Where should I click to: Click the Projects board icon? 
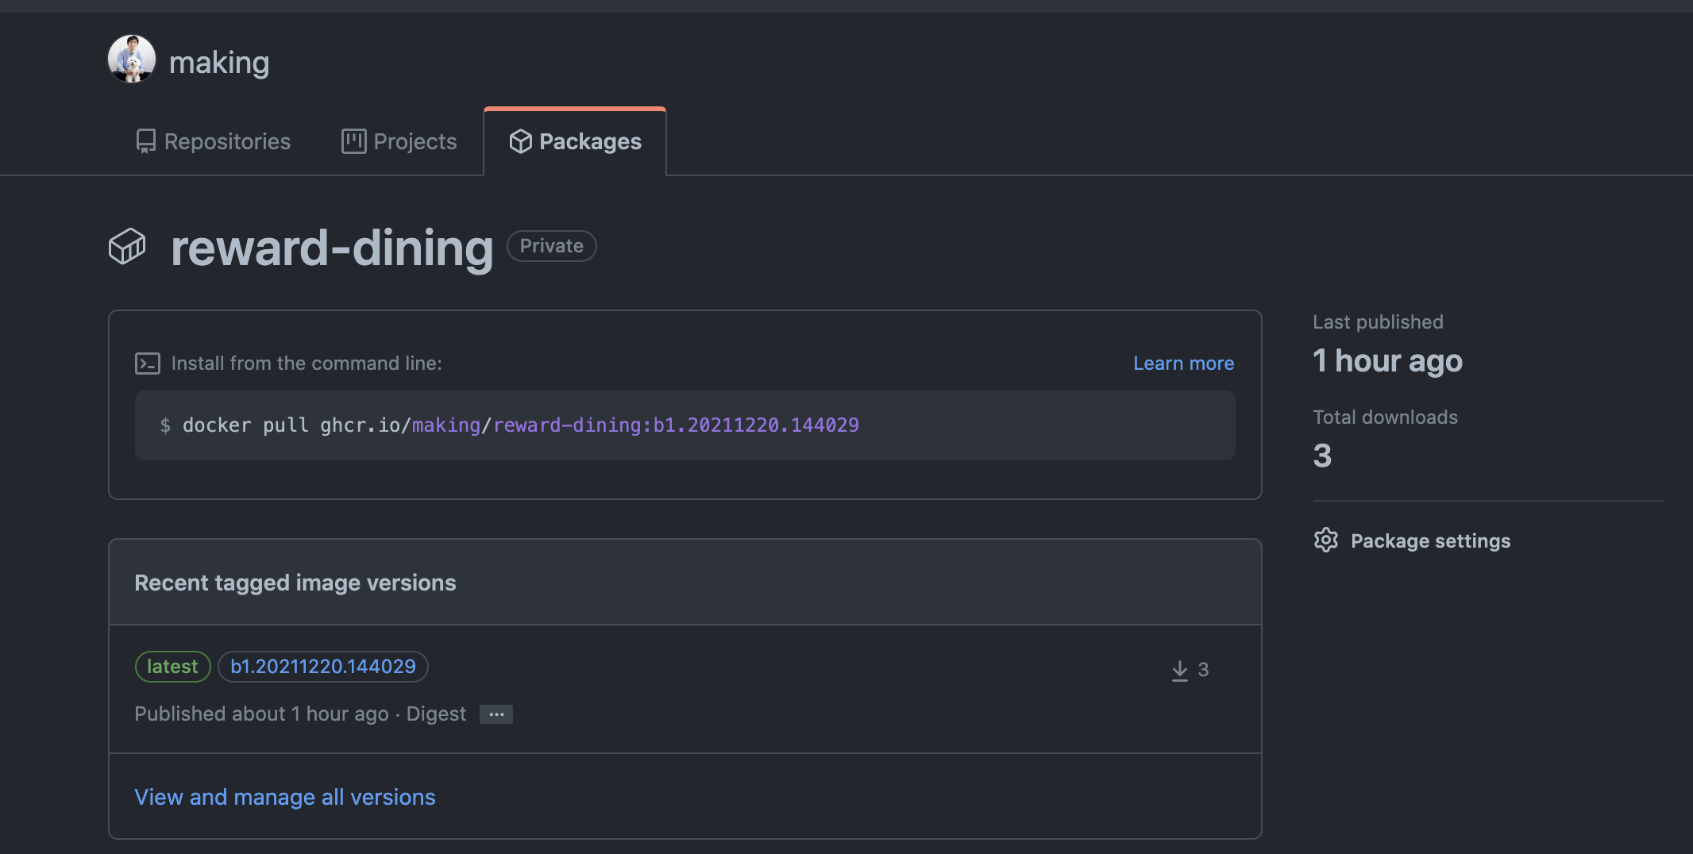click(x=353, y=141)
